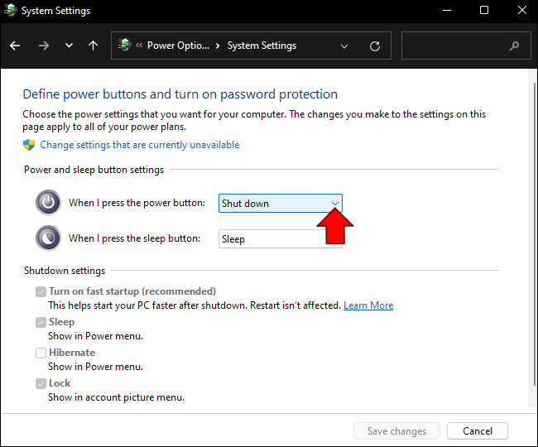Click the search magnifier icon
Image resolution: width=538 pixels, height=447 pixels.
pos(515,46)
